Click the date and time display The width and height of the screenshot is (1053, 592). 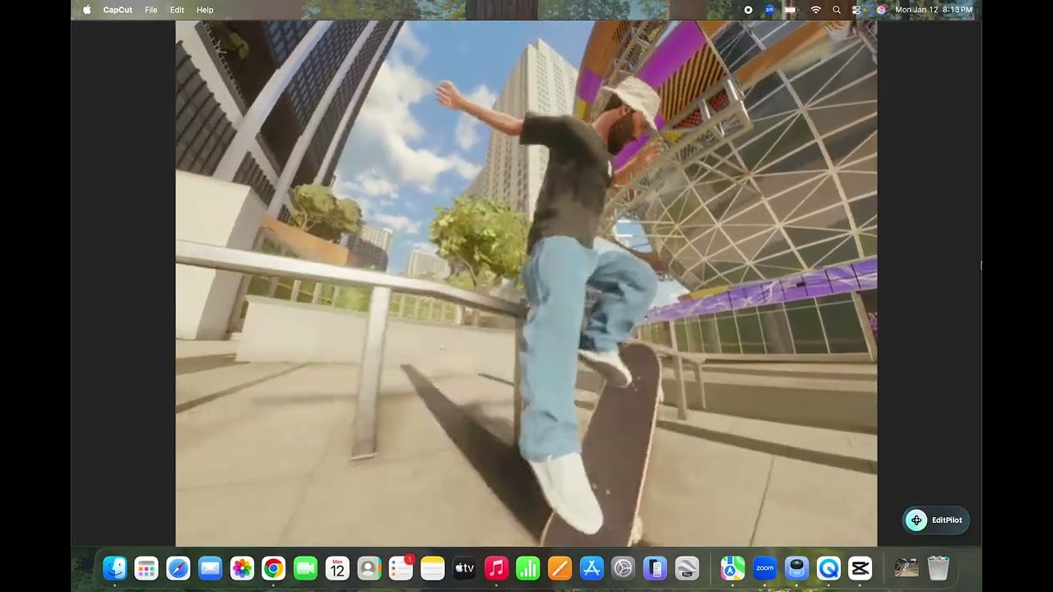click(934, 10)
